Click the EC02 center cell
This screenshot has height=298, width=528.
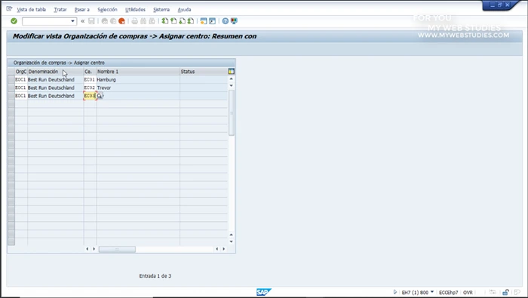click(90, 88)
